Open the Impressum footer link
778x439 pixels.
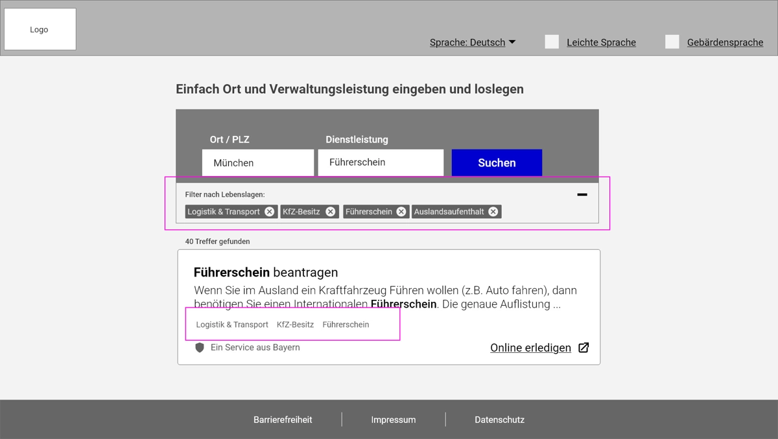click(x=394, y=420)
